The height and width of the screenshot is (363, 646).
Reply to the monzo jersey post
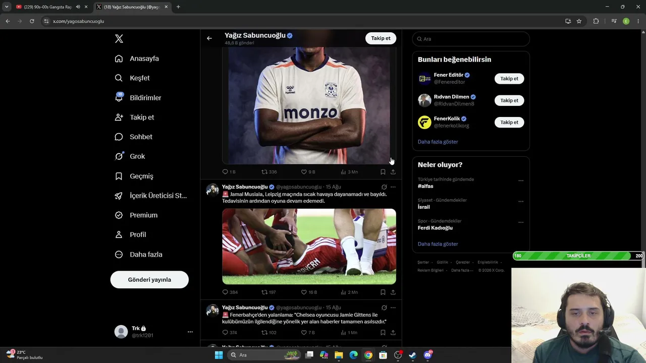(x=229, y=172)
